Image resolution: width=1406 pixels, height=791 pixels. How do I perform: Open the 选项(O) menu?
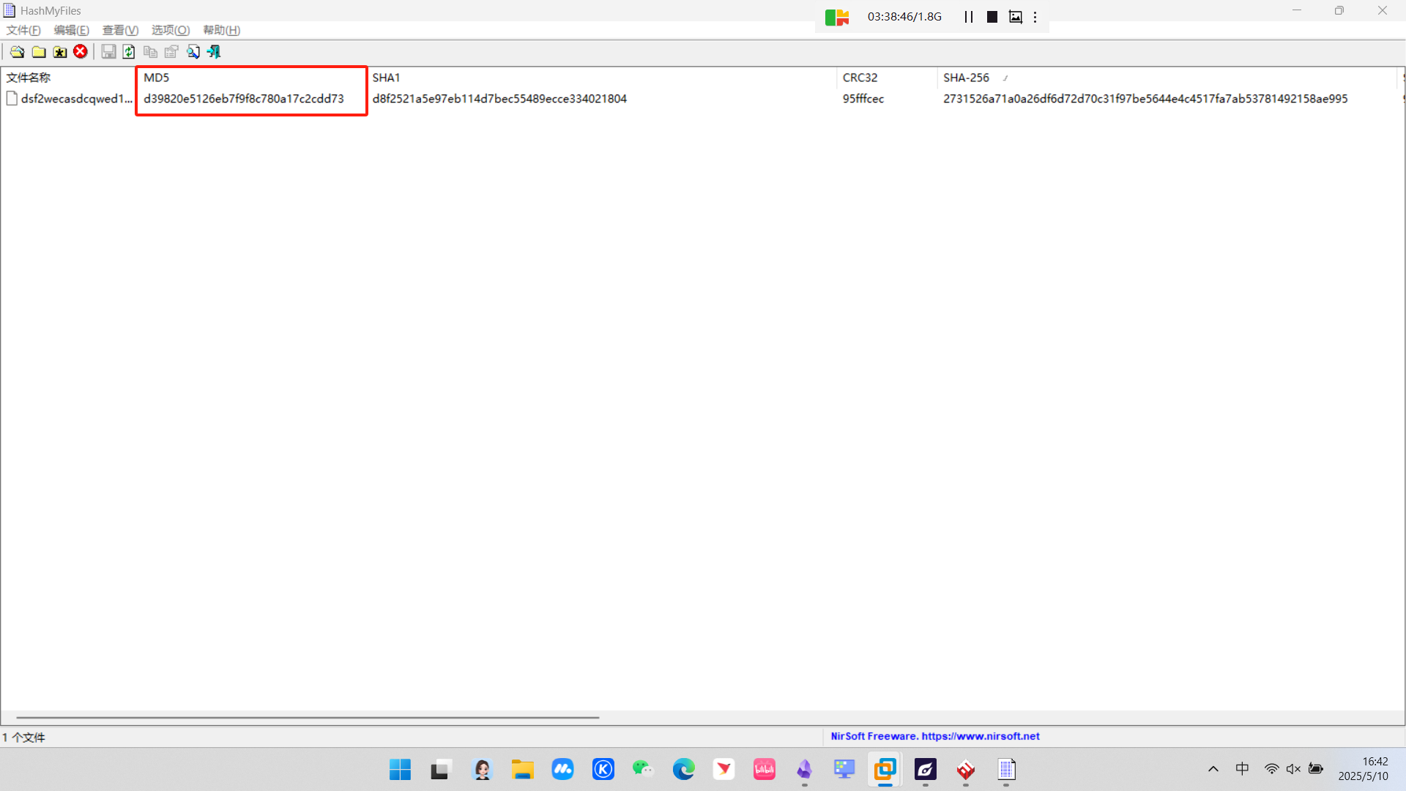(170, 30)
